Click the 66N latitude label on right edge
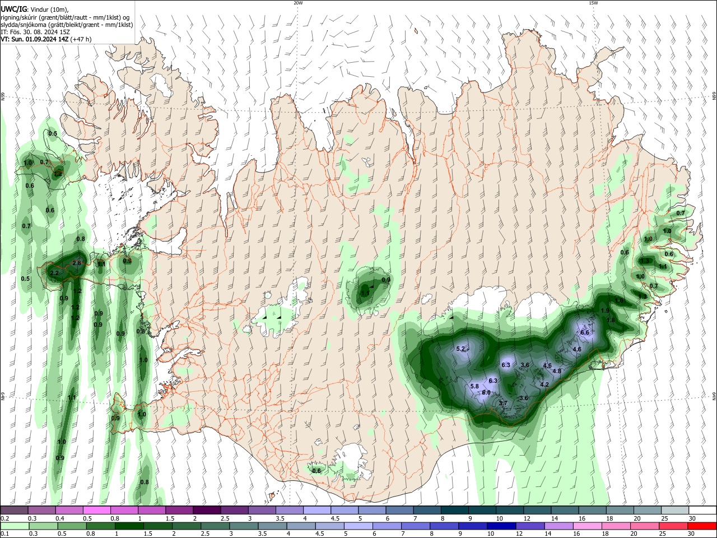The image size is (717, 538). 714,96
